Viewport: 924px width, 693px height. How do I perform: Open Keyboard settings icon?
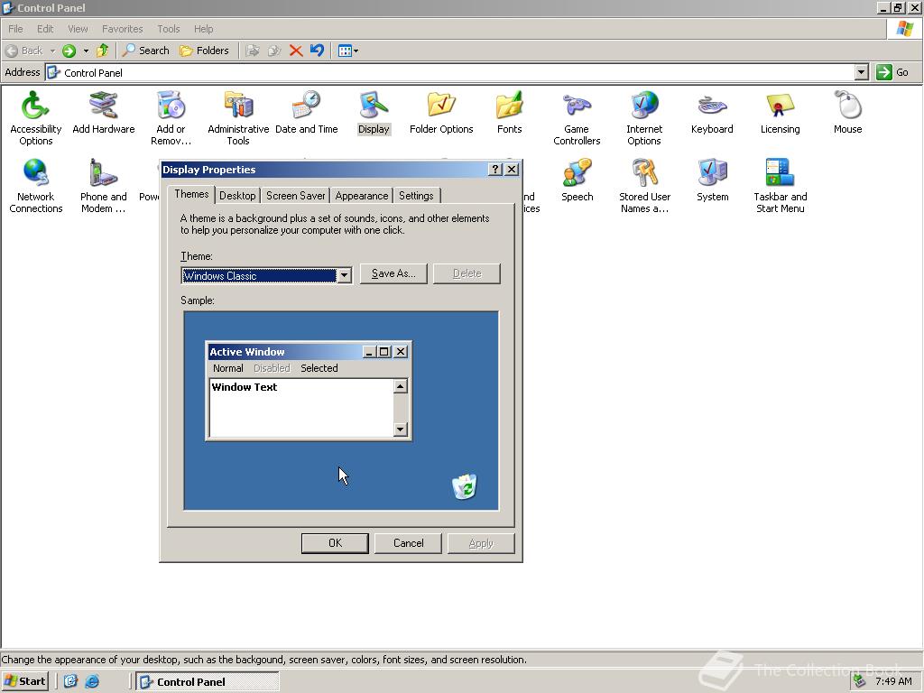tap(712, 112)
